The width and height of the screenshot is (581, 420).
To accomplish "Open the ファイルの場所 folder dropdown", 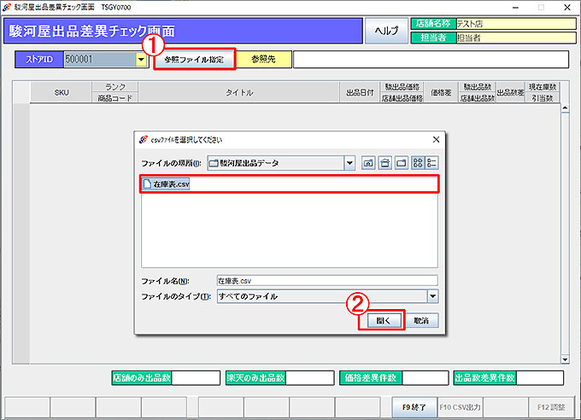I will (349, 163).
